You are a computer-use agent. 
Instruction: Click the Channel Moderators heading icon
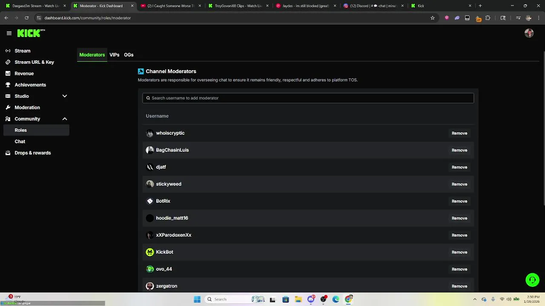click(141, 71)
